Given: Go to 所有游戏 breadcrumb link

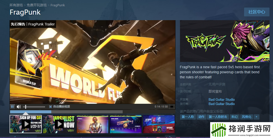Looking at the screenshot, I should pyautogui.click(x=16, y=5).
